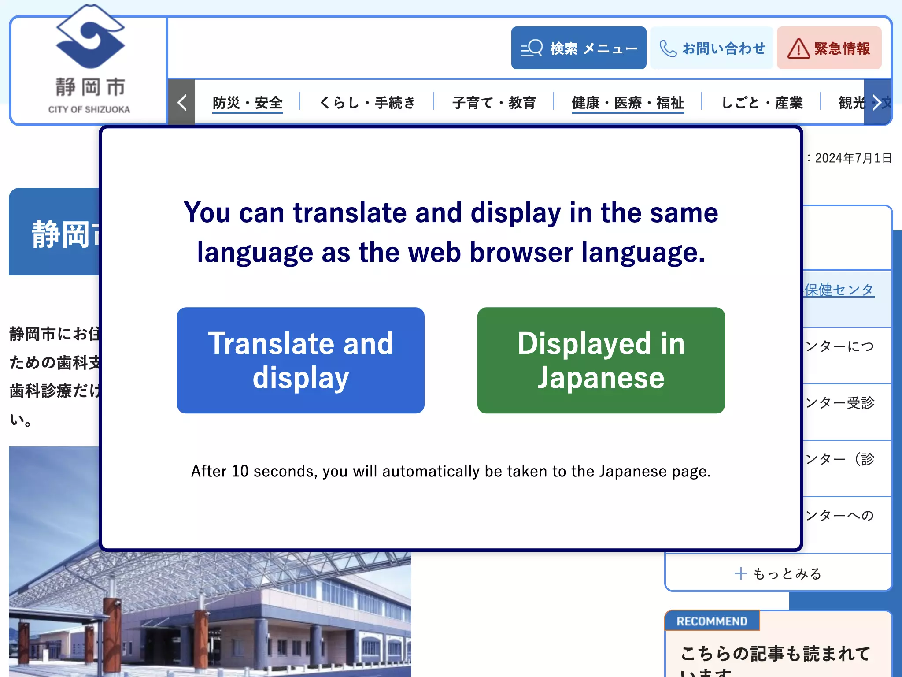Select 防災・安全 menu item
This screenshot has height=677, width=902.
247,103
